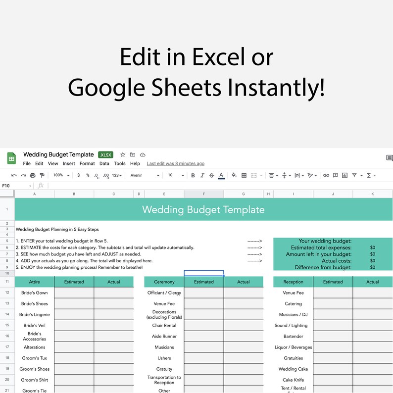Select the Attire header cell

coord(34,282)
